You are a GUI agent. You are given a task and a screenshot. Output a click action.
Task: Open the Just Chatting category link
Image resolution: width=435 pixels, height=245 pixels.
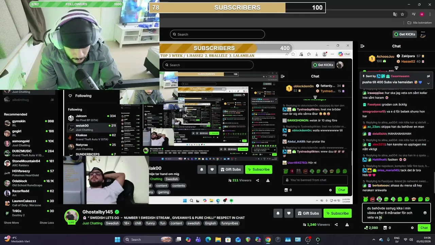point(92,223)
